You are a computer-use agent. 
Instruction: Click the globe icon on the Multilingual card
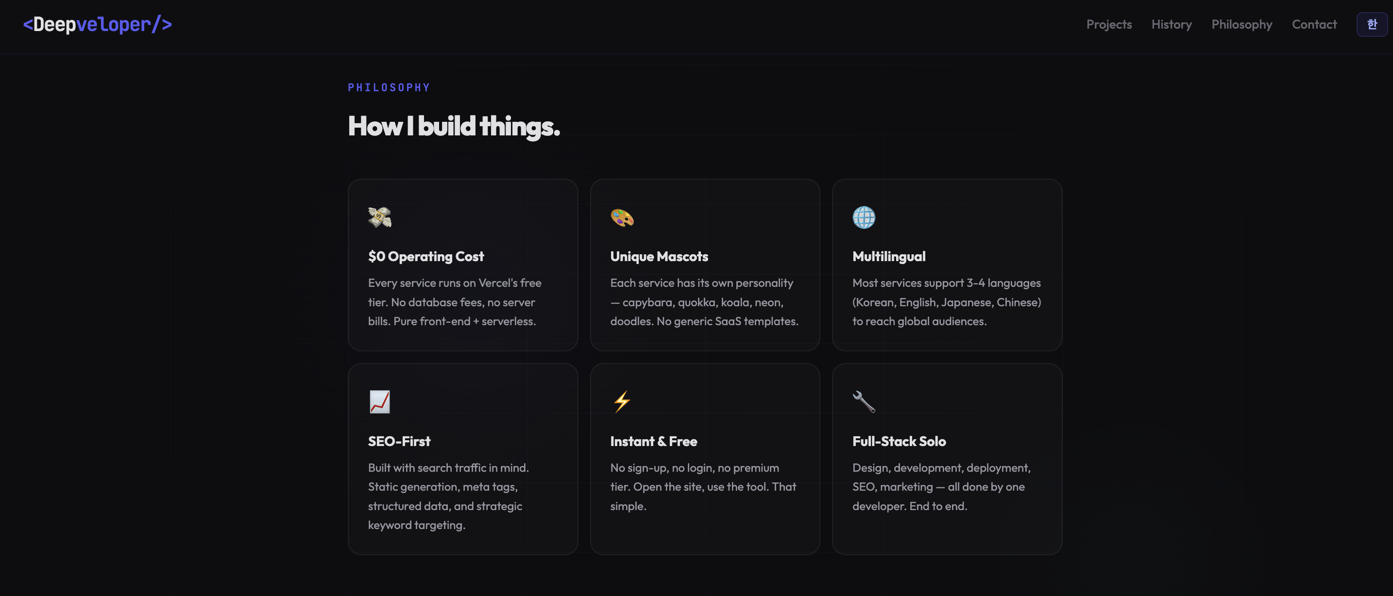864,218
